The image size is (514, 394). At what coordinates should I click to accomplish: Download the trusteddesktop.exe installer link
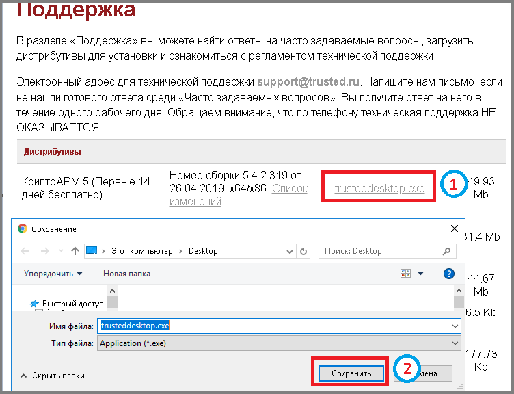(x=379, y=188)
